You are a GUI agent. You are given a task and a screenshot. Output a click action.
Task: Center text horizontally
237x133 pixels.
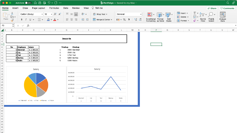pyautogui.click(x=71, y=20)
